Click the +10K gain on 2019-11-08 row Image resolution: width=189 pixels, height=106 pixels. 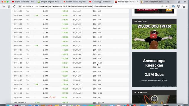coord(36,85)
